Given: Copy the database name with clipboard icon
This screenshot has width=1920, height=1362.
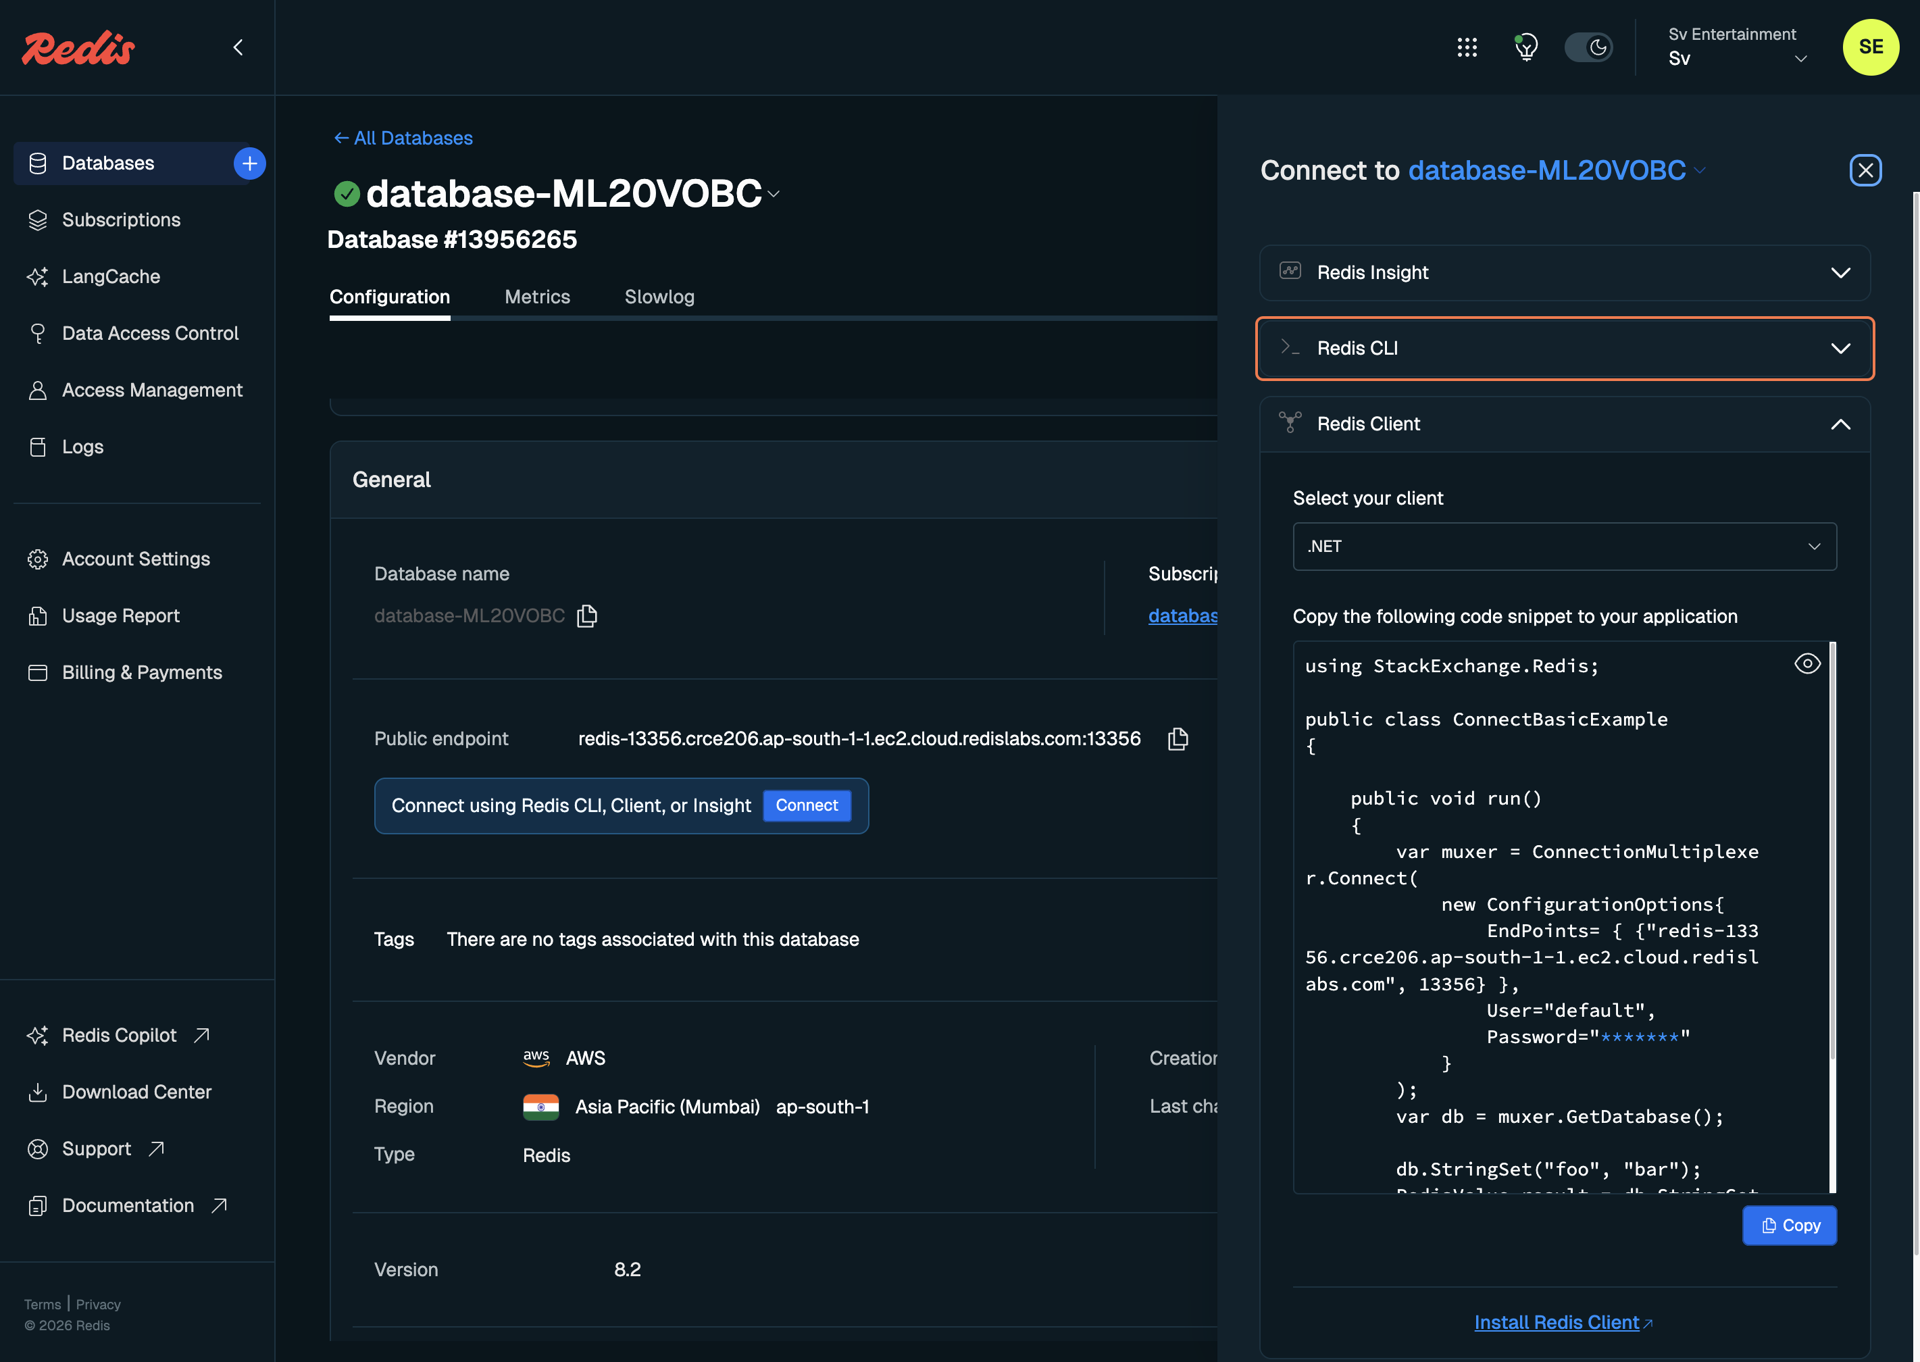Looking at the screenshot, I should point(587,615).
